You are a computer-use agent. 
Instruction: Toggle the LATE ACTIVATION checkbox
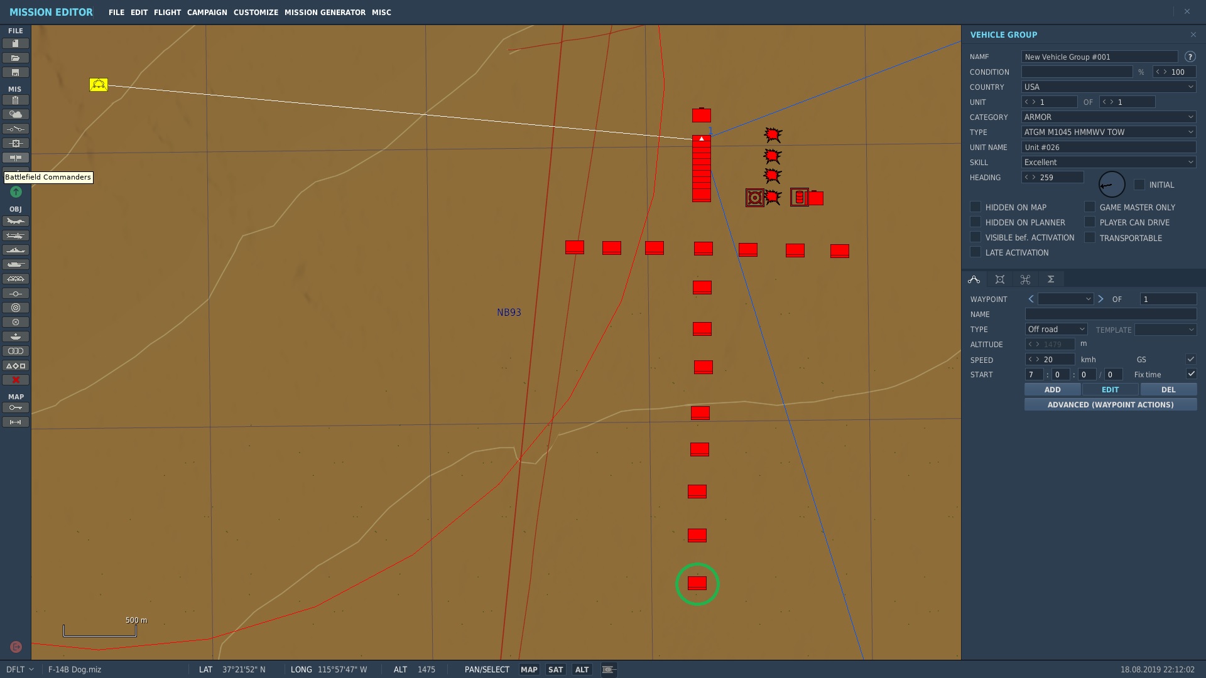(975, 252)
